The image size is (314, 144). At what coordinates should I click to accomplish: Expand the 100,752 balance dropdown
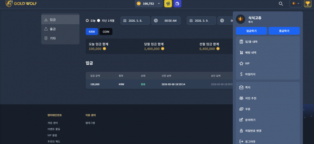[x=149, y=4]
